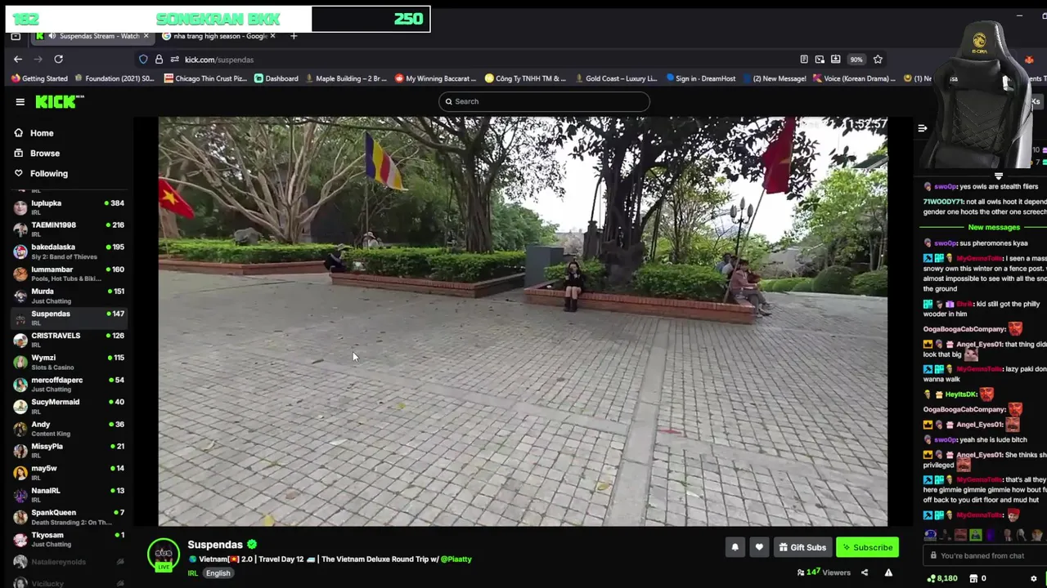Open CRISTRAVELS channel in sidebar
Viewport: 1047px width, 588px height.
point(69,339)
